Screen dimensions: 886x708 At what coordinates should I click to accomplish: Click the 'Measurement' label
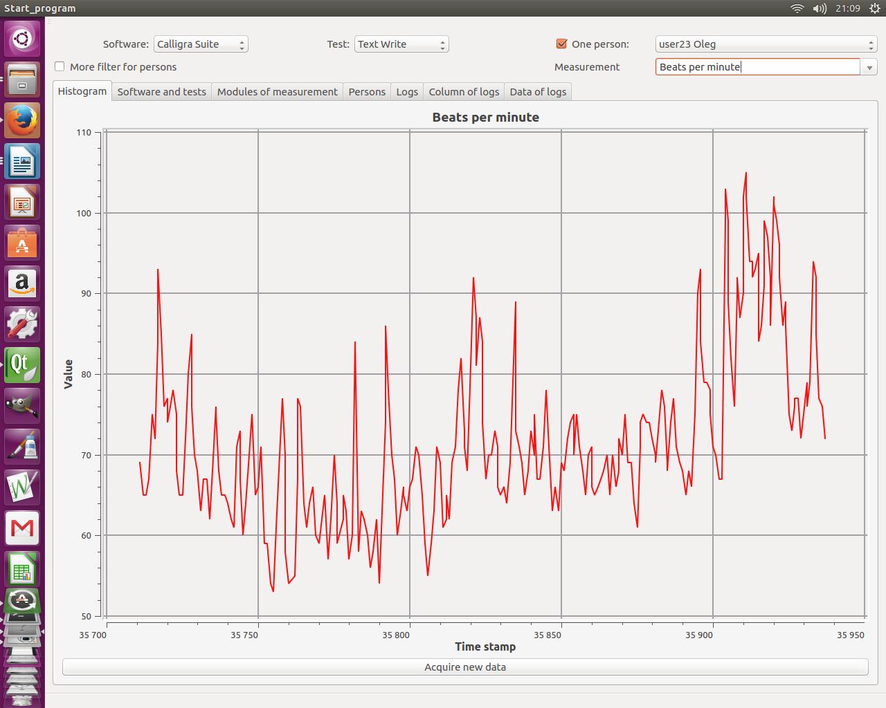coord(587,67)
